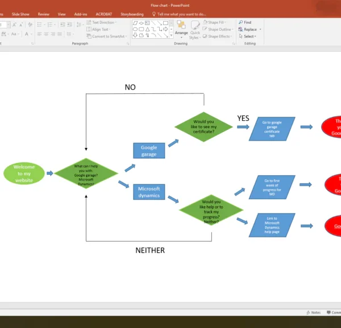Open the Character Spacing dropdown

click(5, 34)
